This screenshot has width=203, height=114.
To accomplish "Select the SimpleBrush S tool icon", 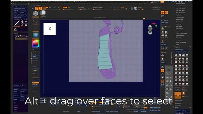I will click(x=22, y=25).
